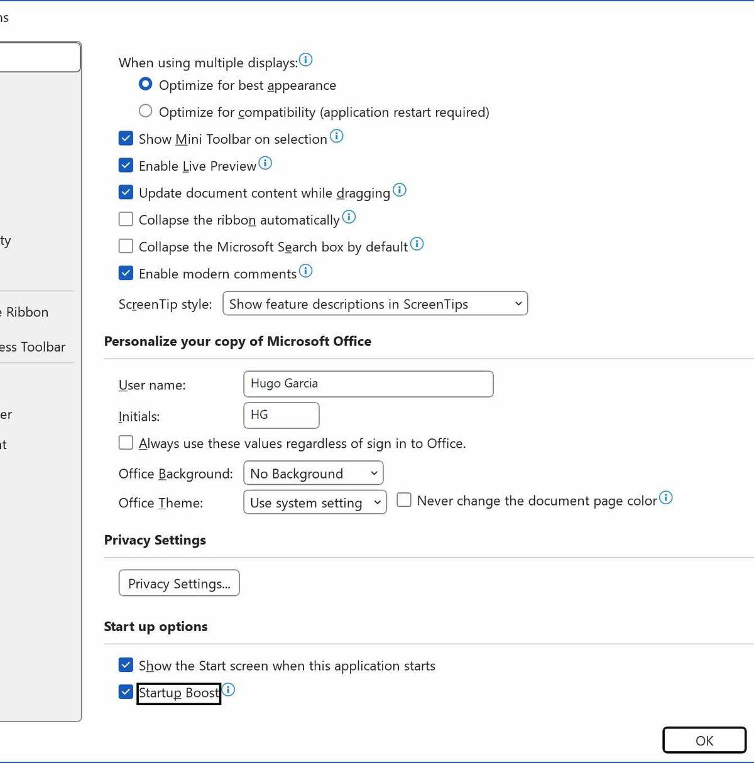The height and width of the screenshot is (763, 754).
Task: Click the info icon beside "Collapse the Microsoft Search box"
Action: coord(417,244)
